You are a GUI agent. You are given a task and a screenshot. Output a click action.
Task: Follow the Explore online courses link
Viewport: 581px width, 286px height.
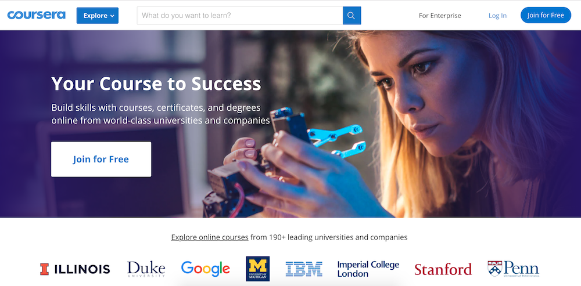pos(210,237)
